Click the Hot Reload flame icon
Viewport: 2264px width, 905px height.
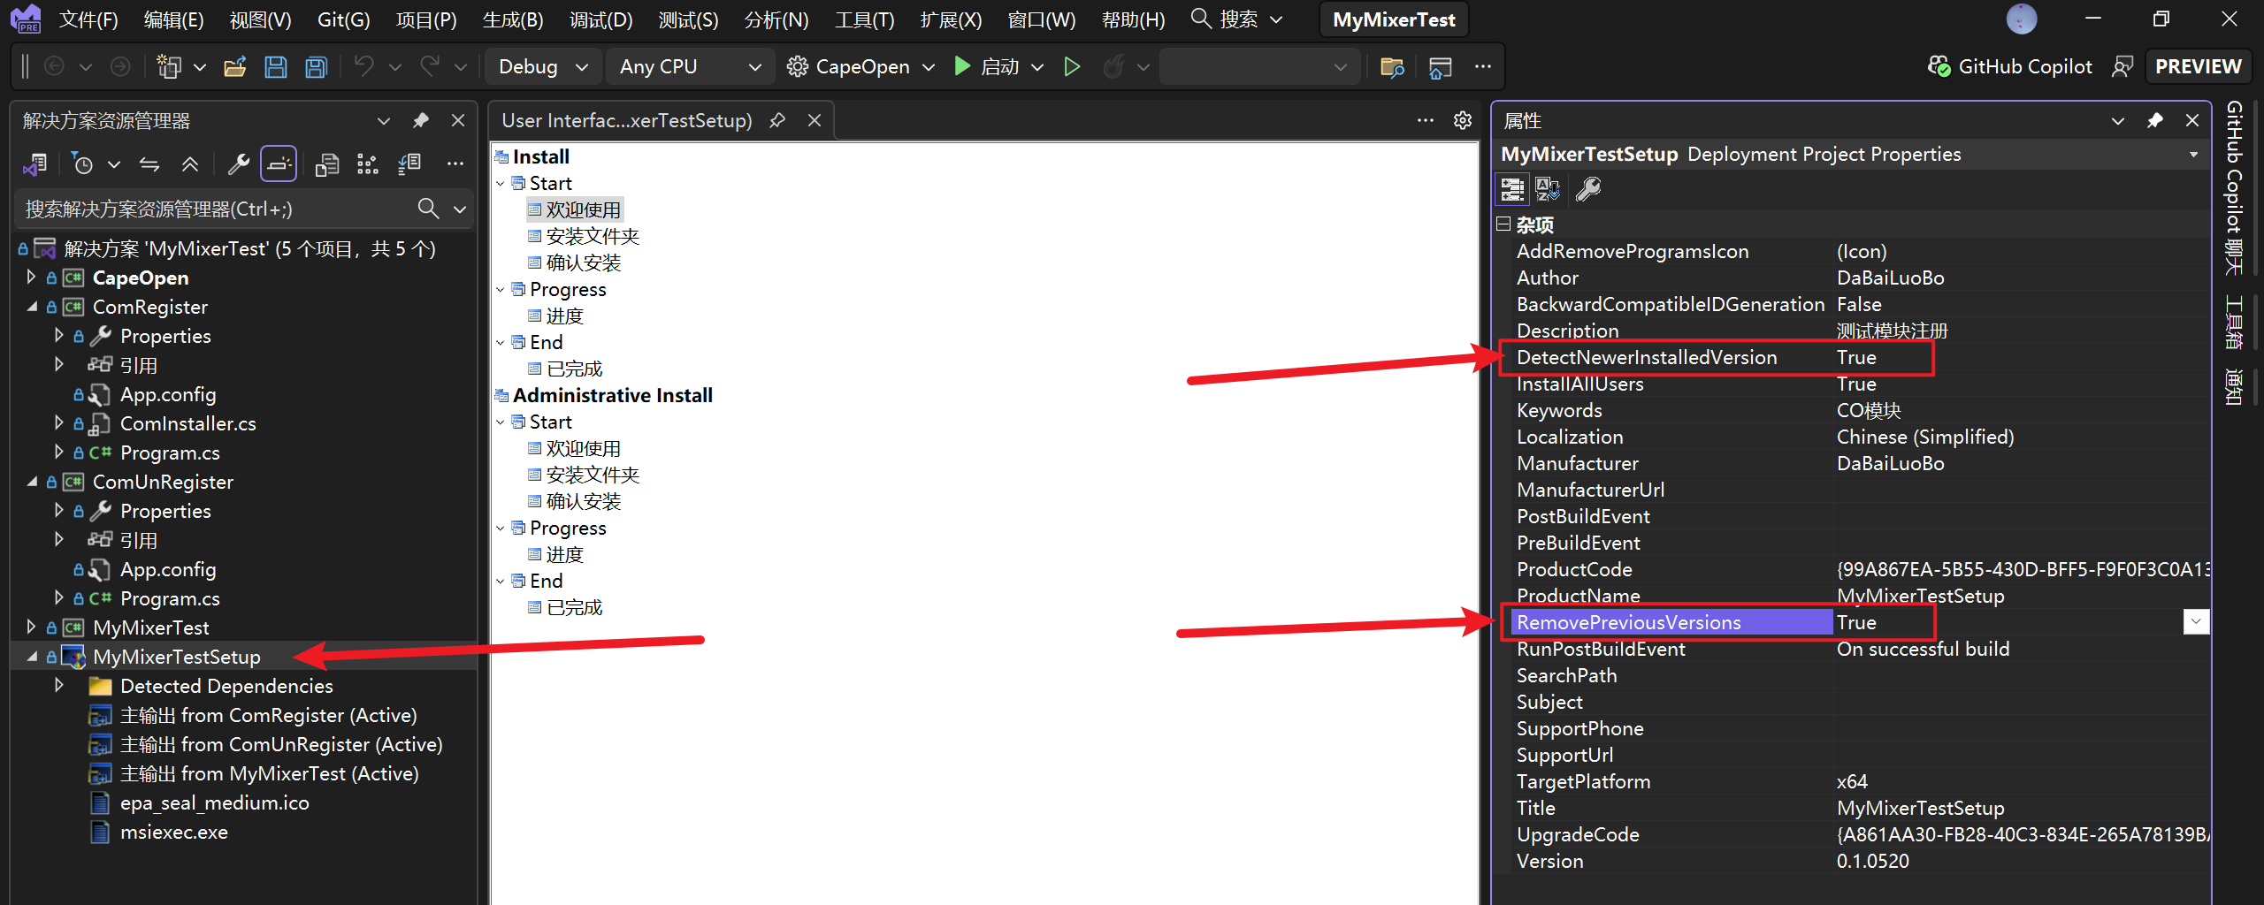pyautogui.click(x=1113, y=66)
